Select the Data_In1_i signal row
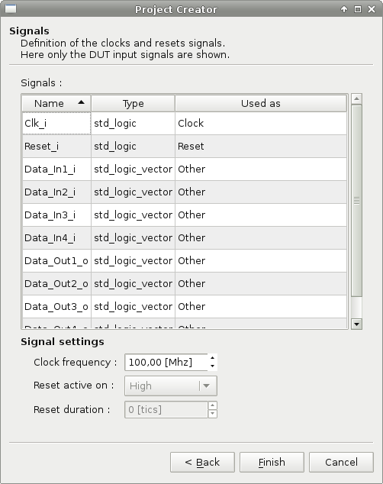This screenshot has height=484, width=383. pos(185,169)
